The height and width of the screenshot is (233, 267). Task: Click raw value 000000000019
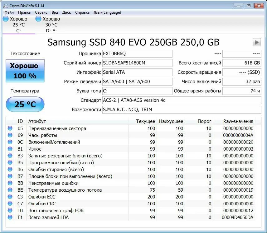tap(238, 190)
